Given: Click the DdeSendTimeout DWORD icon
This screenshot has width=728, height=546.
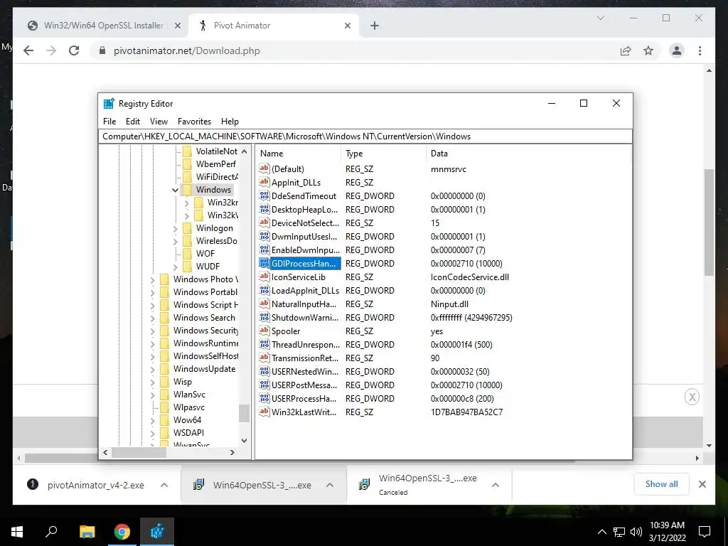Looking at the screenshot, I should pos(264,196).
